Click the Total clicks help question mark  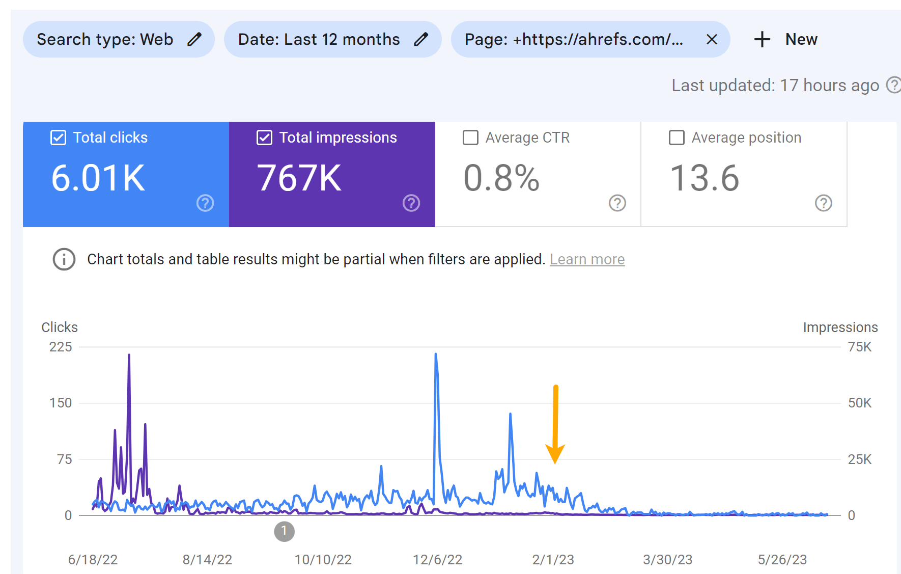pyautogui.click(x=205, y=203)
